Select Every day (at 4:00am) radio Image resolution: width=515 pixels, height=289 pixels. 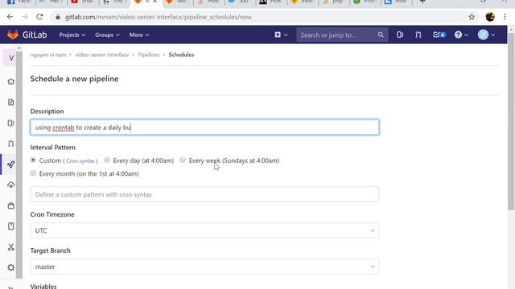tap(107, 160)
